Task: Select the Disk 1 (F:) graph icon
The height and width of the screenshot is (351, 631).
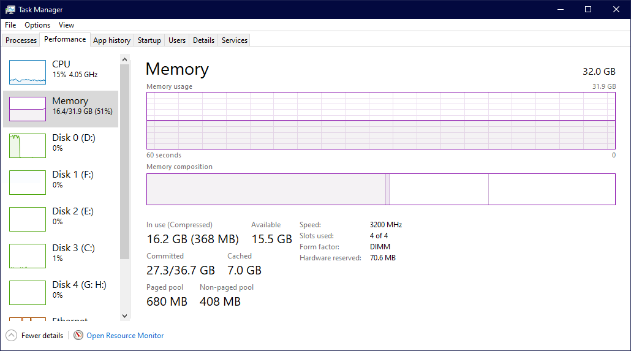Action: [28, 183]
